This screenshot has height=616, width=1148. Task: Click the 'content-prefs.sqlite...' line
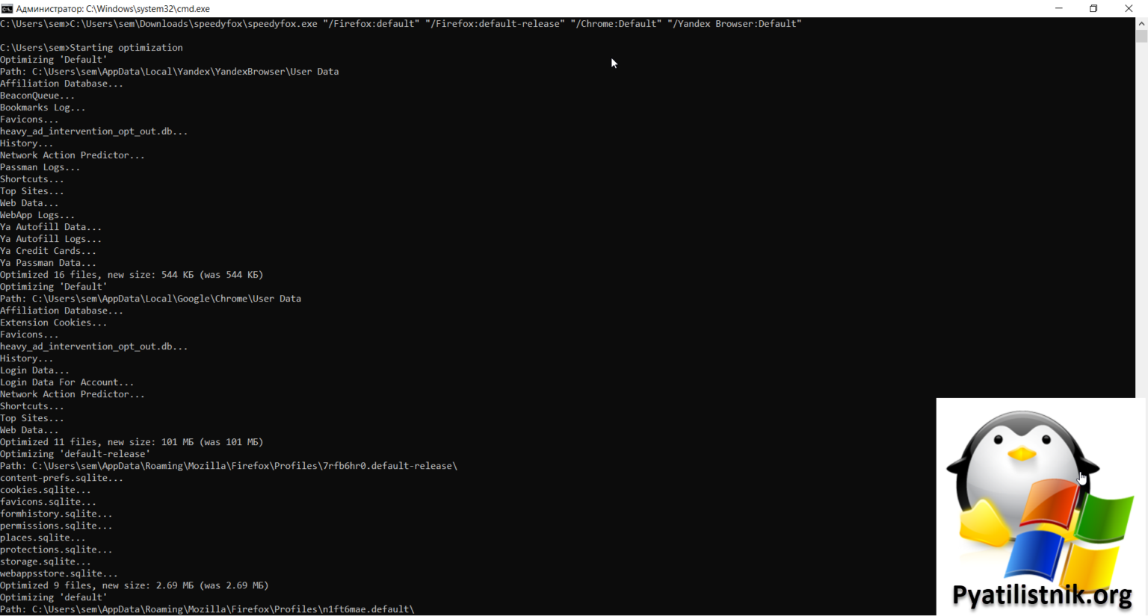click(61, 478)
